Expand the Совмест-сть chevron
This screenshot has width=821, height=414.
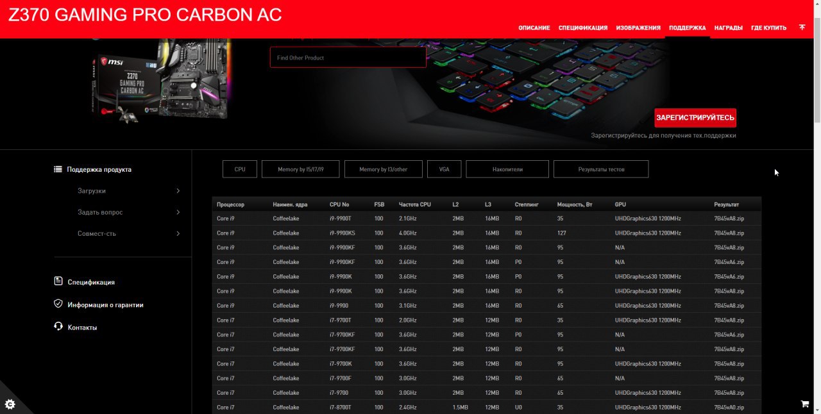click(x=178, y=233)
